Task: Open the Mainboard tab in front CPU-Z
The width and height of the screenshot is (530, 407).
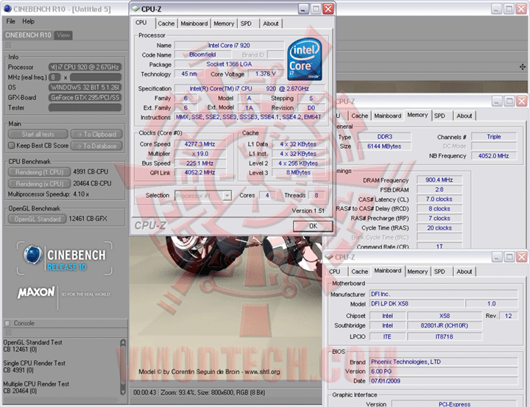Action: tap(194, 24)
